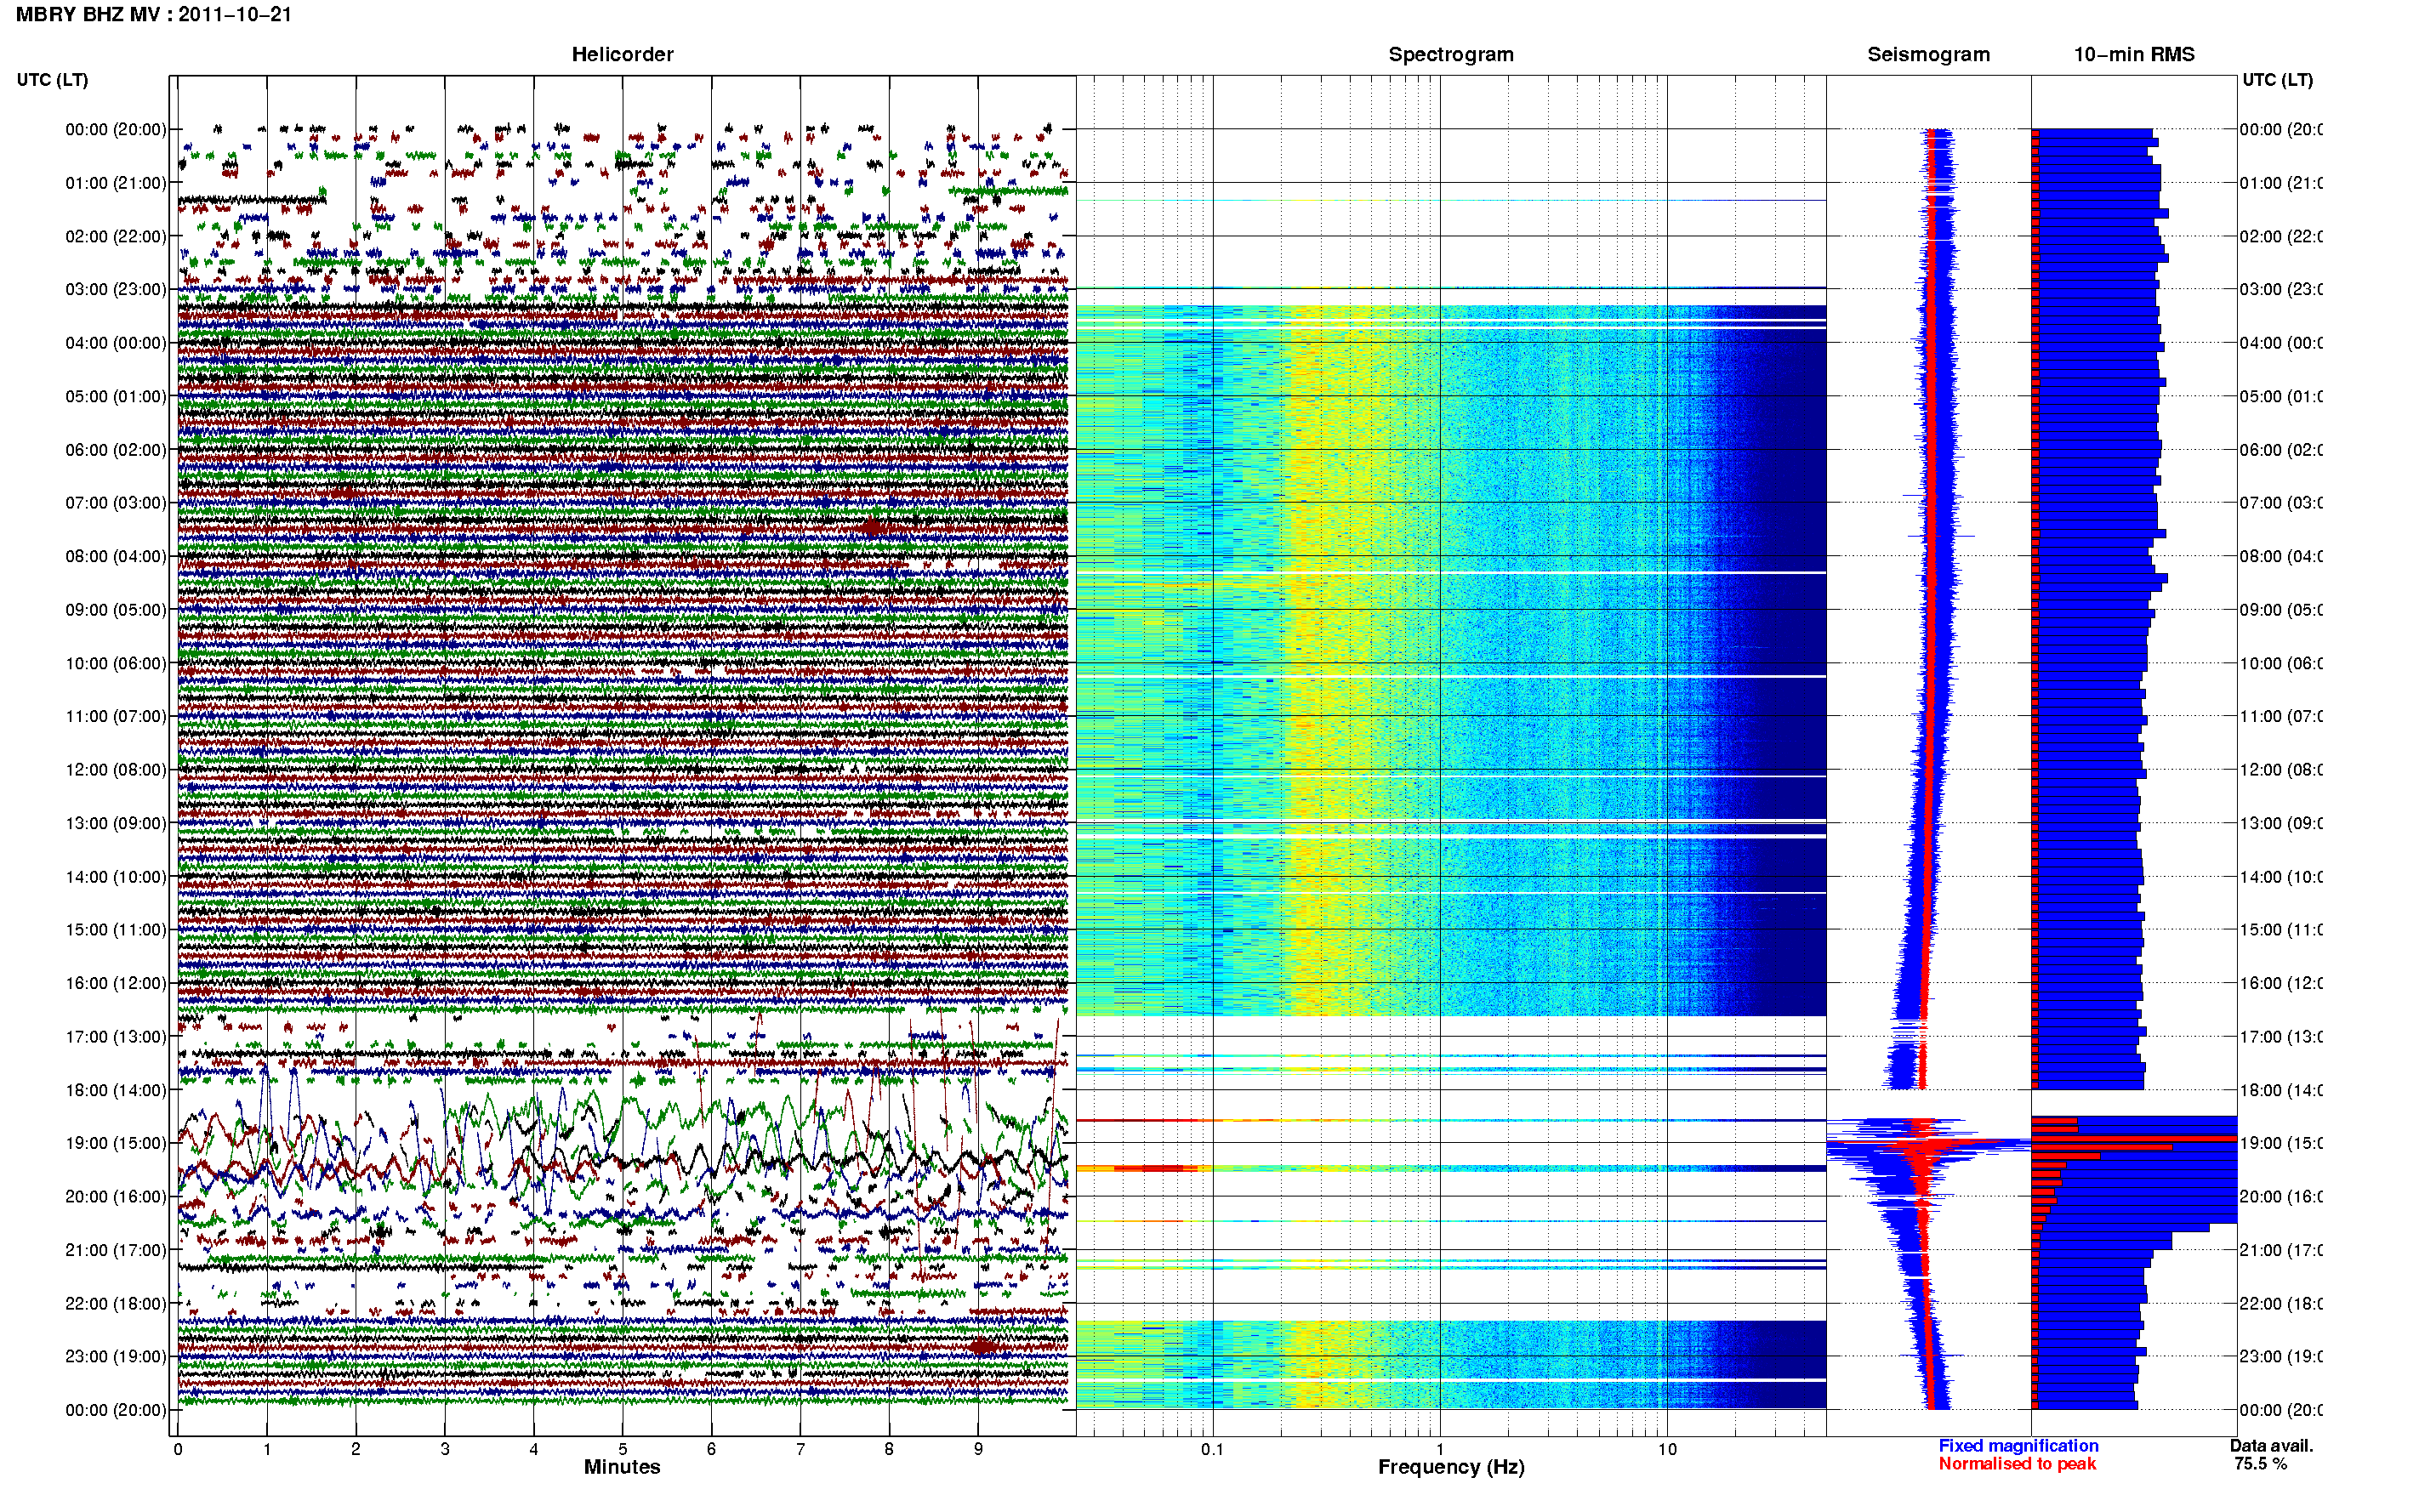Image resolution: width=2419 pixels, height=1512 pixels.
Task: Select the 'Helicorder' panel heading
Action: 622,54
